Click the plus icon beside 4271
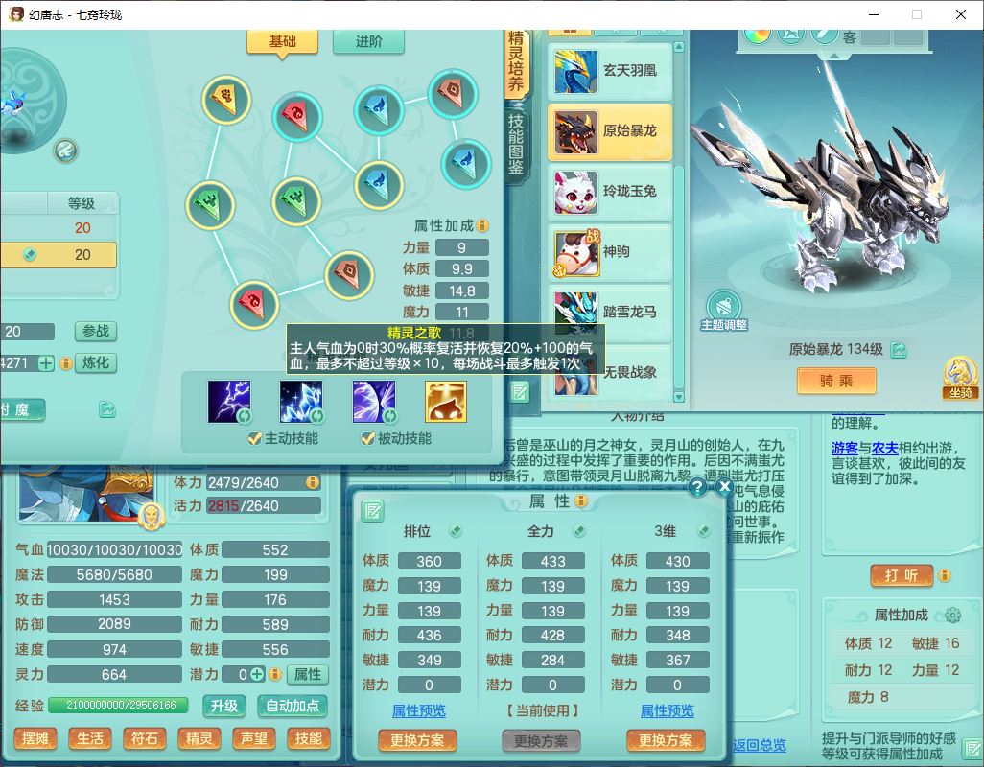Image resolution: width=984 pixels, height=767 pixels. click(x=46, y=363)
